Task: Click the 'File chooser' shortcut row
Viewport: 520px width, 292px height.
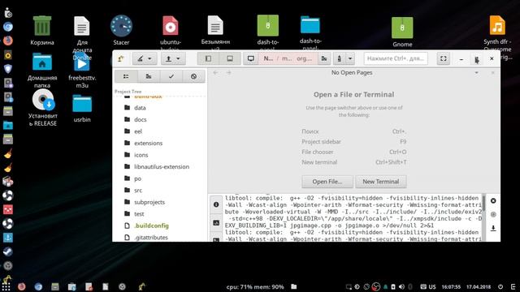Action: [354, 152]
